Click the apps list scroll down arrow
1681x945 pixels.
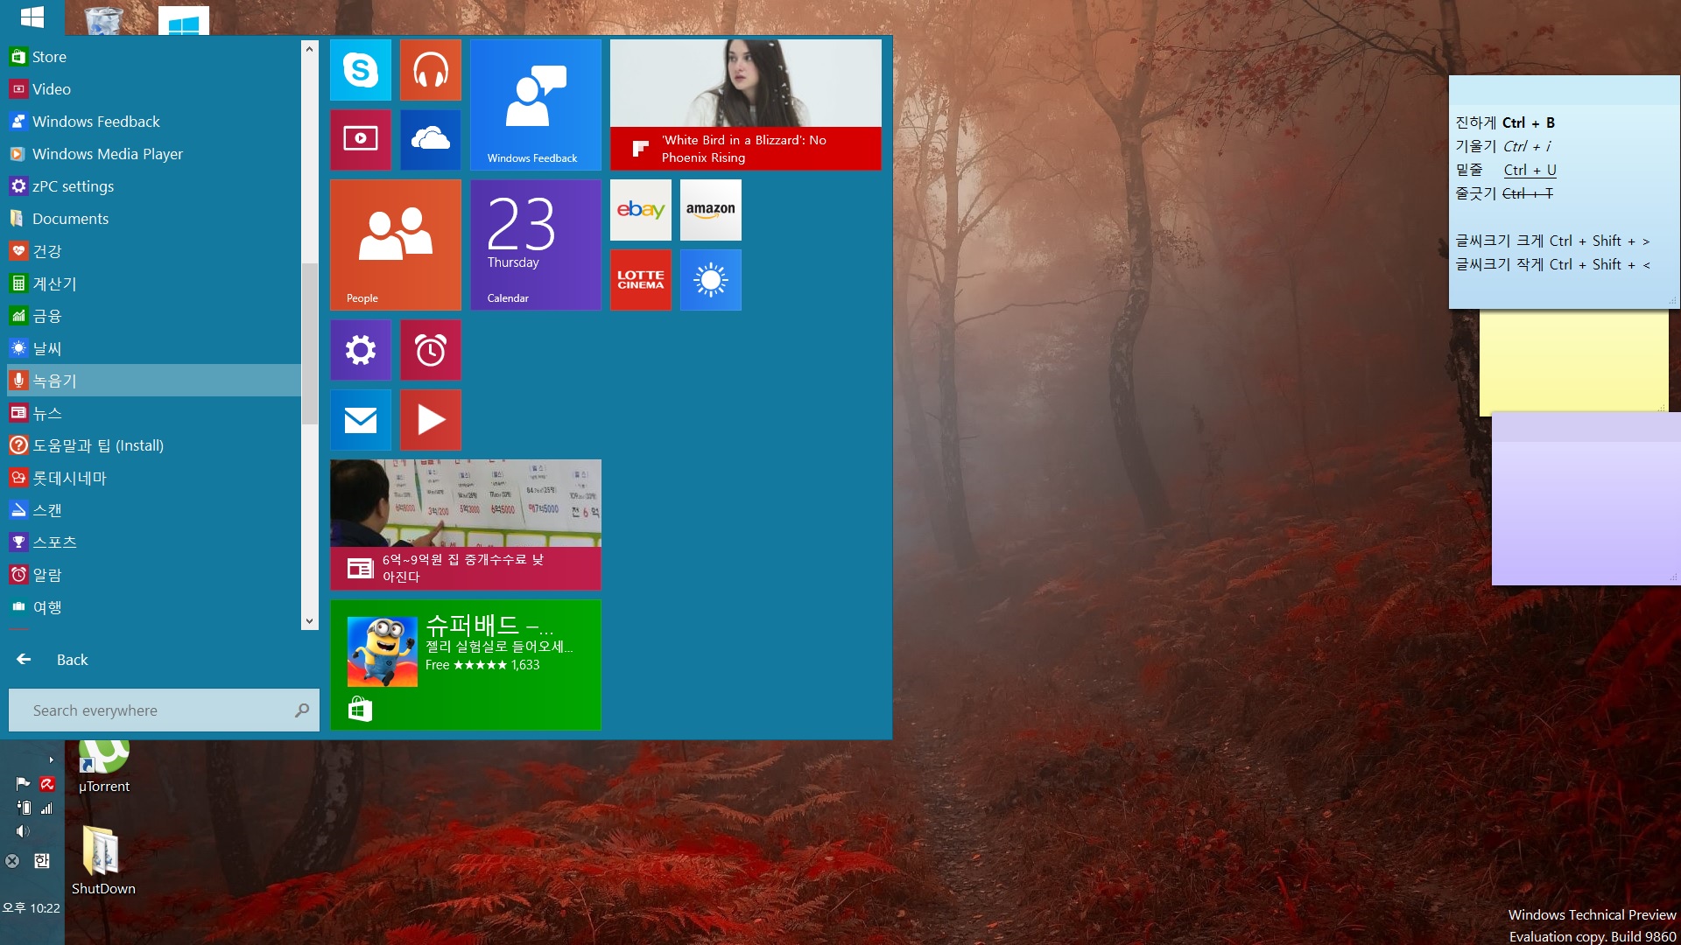pyautogui.click(x=309, y=621)
